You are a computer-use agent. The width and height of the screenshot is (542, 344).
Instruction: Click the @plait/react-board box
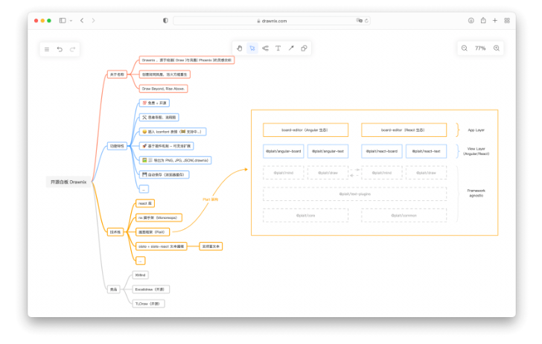point(382,151)
